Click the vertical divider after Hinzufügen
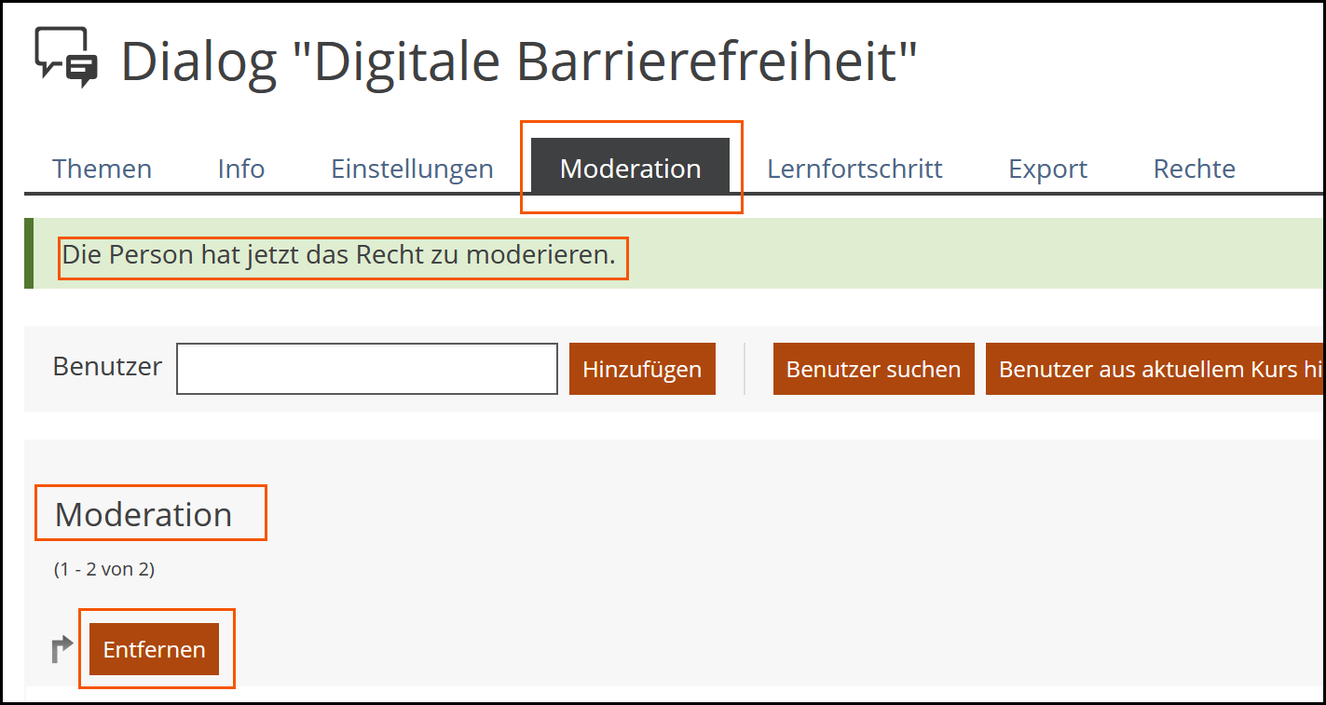Image resolution: width=1326 pixels, height=705 pixels. pyautogui.click(x=745, y=369)
